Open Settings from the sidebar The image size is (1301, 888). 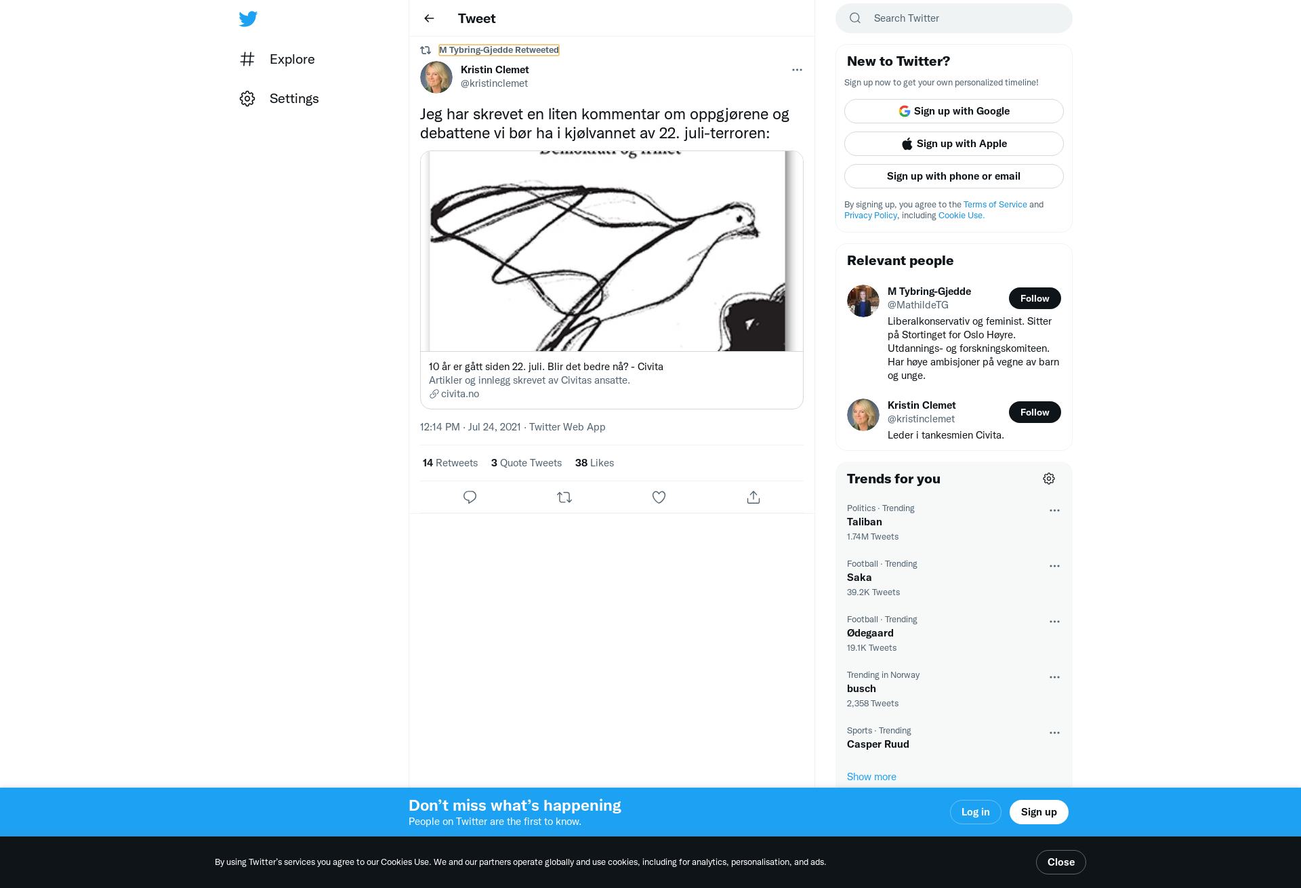[x=279, y=99]
